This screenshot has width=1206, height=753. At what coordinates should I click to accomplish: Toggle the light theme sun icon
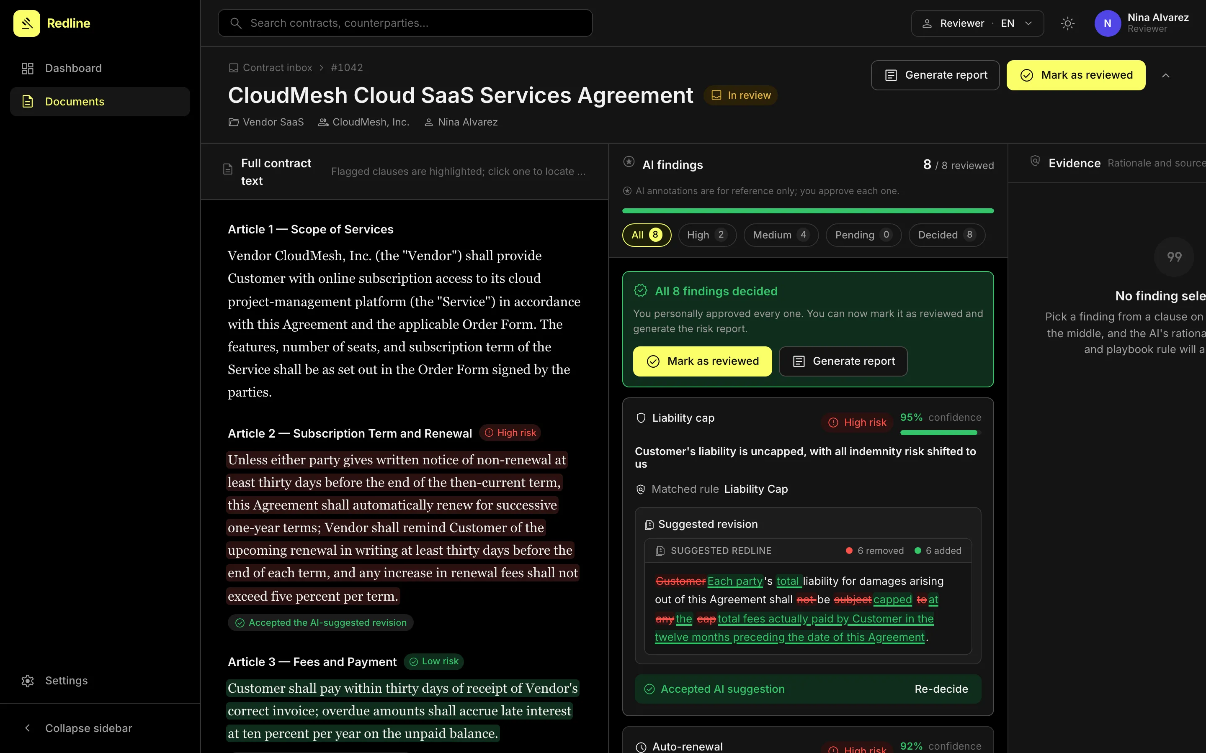pos(1067,23)
